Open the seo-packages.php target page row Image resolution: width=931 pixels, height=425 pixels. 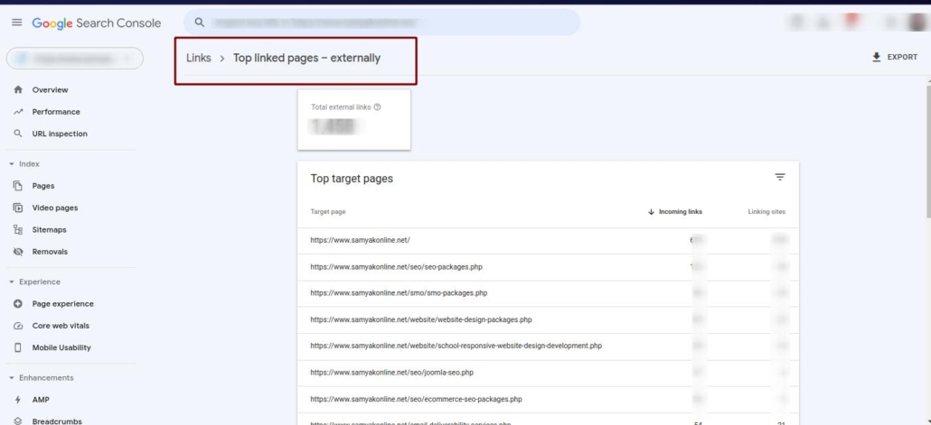pyautogui.click(x=548, y=267)
